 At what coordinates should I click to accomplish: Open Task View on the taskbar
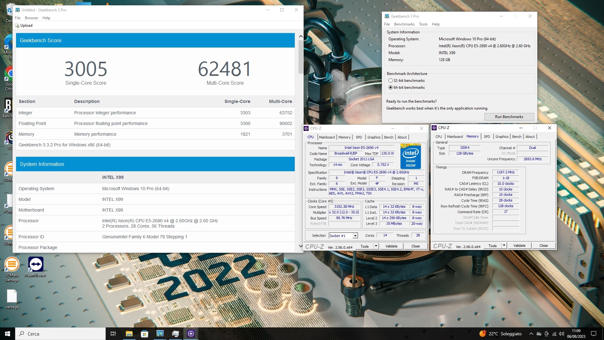(113, 334)
